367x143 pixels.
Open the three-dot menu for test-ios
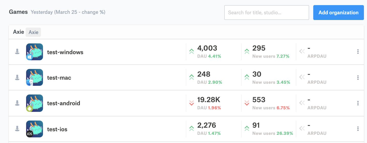[x=358, y=129]
